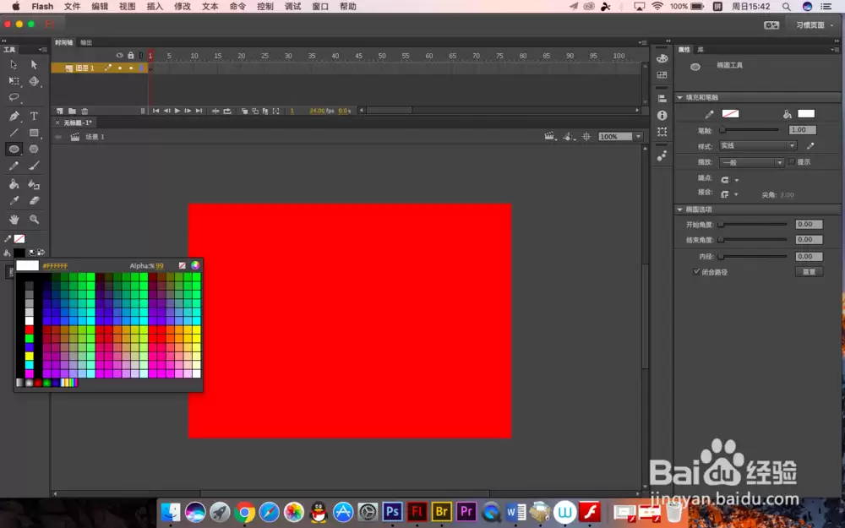
Task: Select the Selection arrow tool
Action: pyautogui.click(x=14, y=65)
